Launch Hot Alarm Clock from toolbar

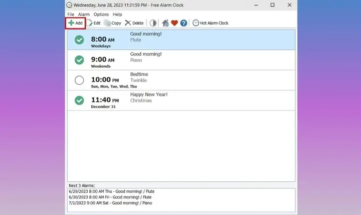[211, 23]
